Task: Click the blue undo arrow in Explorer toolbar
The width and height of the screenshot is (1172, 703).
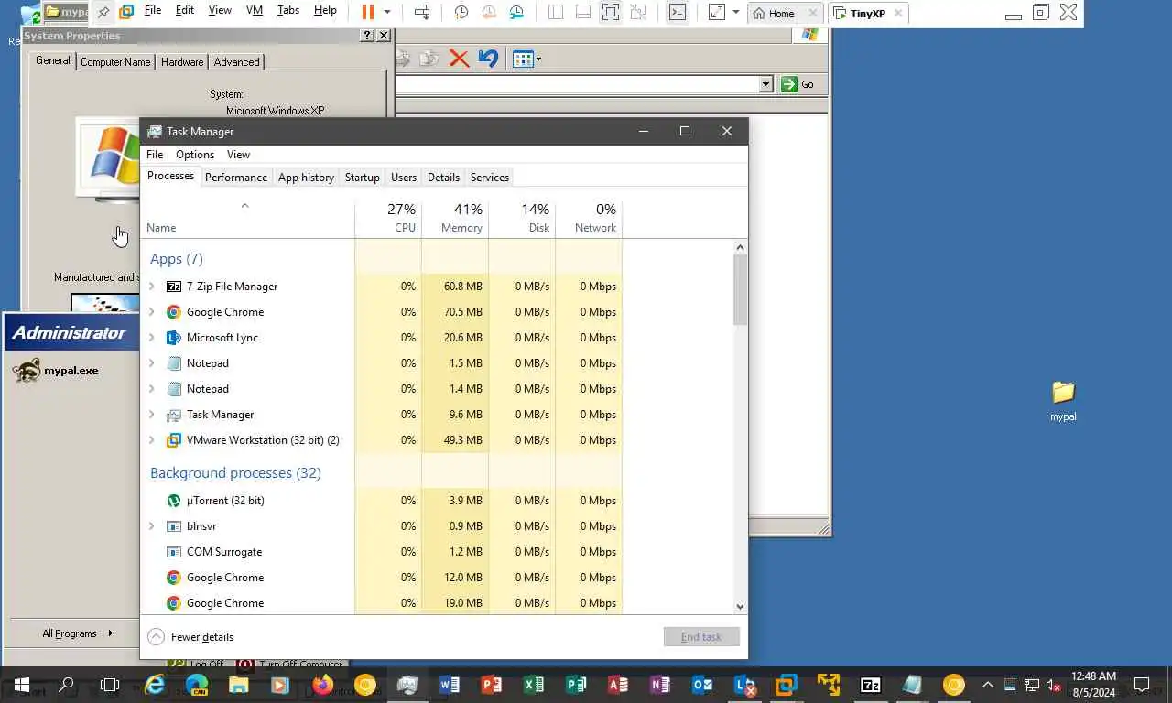Action: point(488,59)
